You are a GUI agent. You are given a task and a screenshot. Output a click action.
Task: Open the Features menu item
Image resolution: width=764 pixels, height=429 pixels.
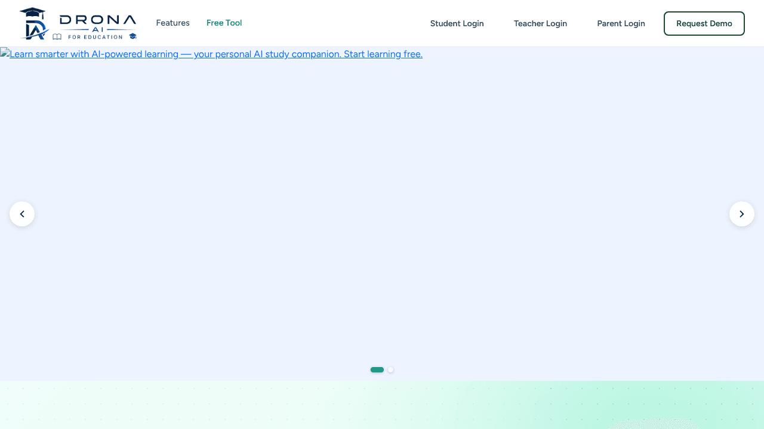tap(173, 23)
